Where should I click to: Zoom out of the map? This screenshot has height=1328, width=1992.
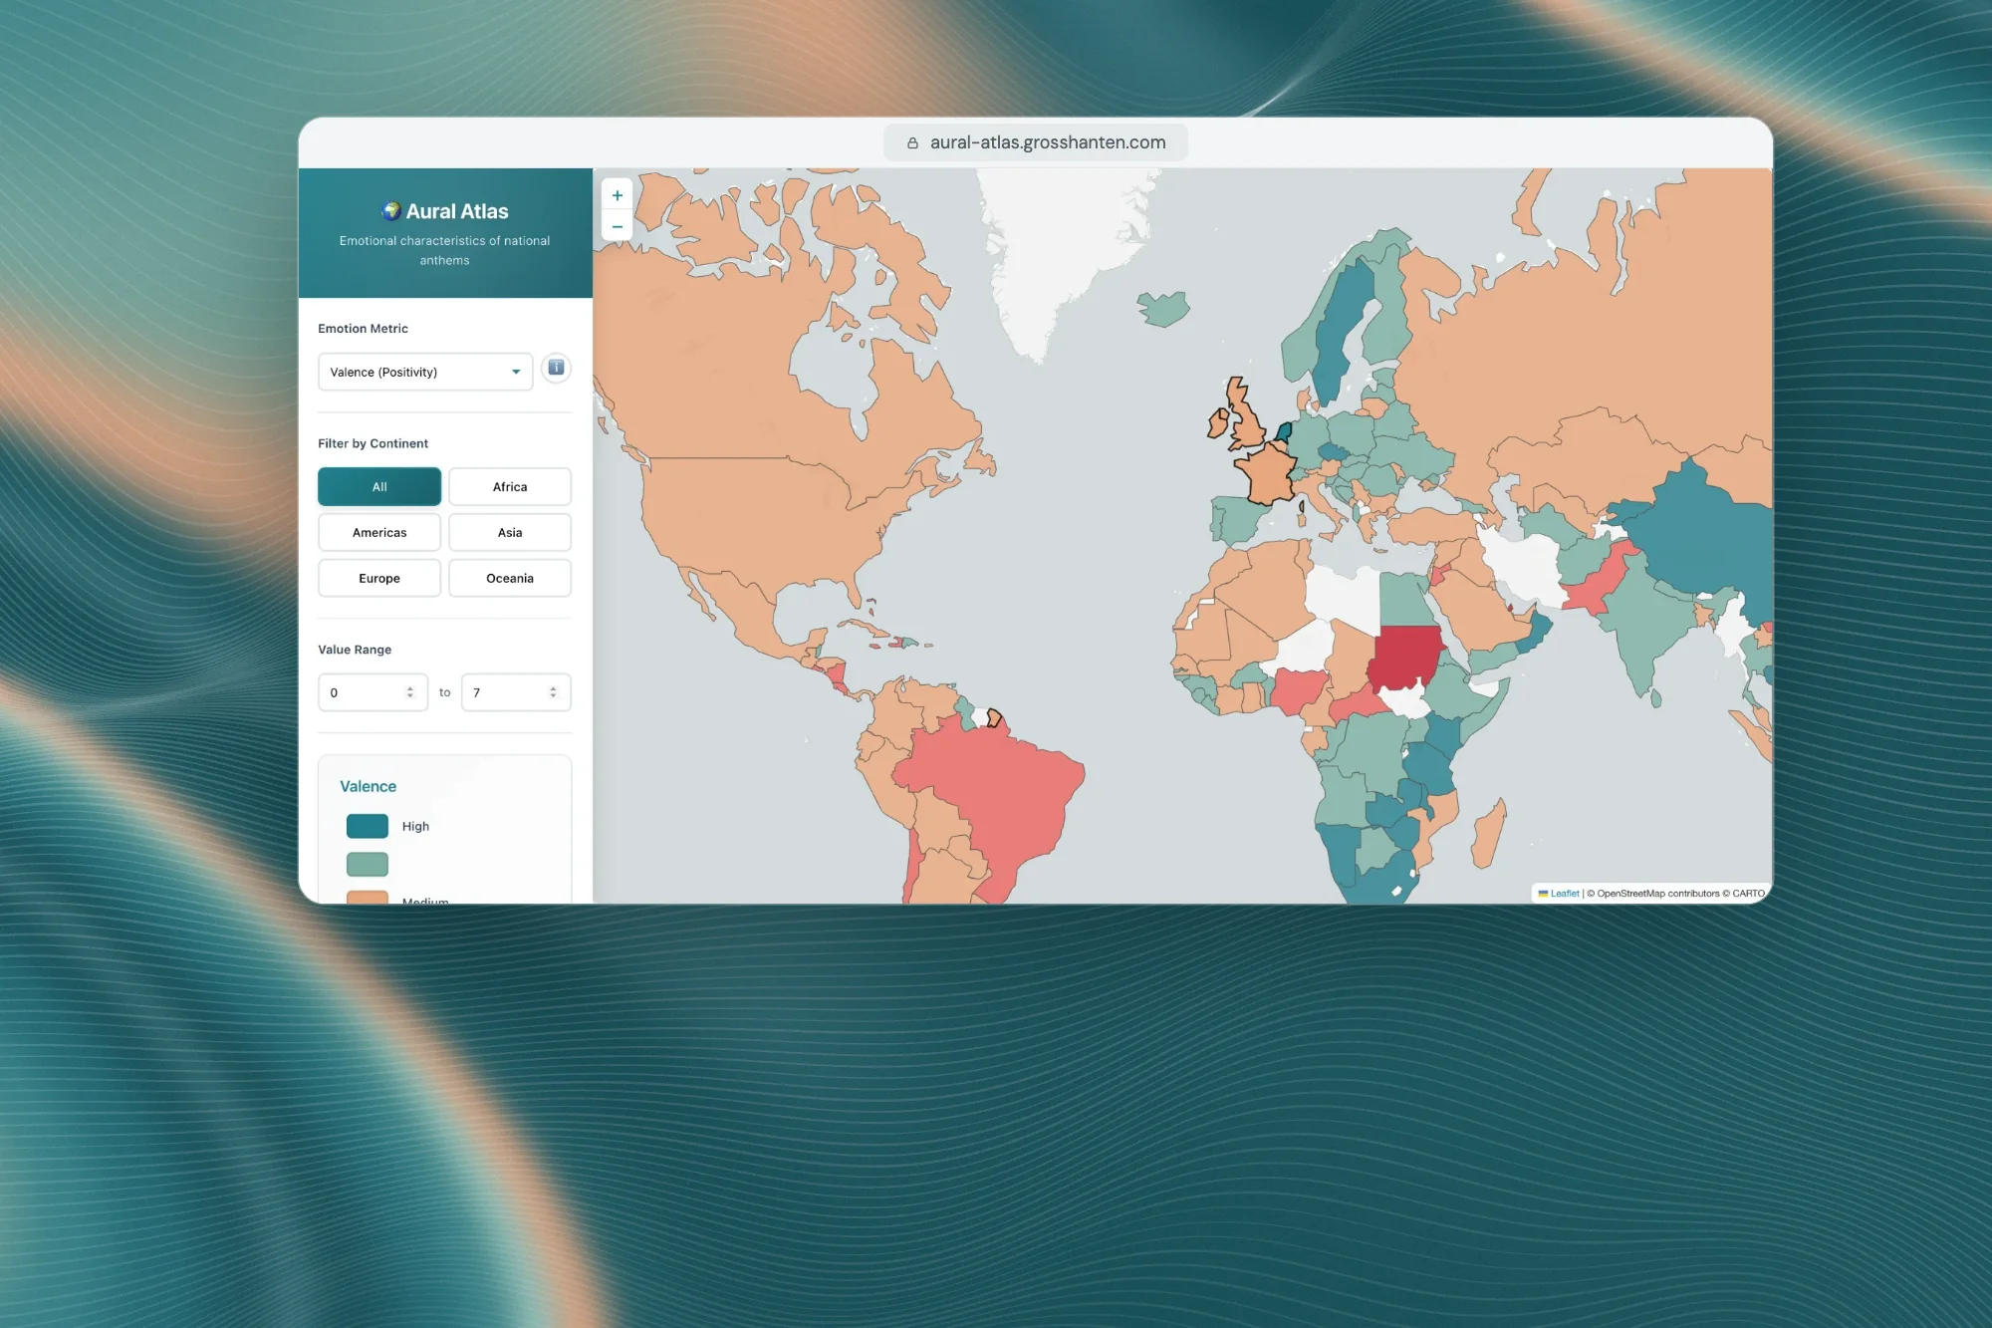click(617, 227)
